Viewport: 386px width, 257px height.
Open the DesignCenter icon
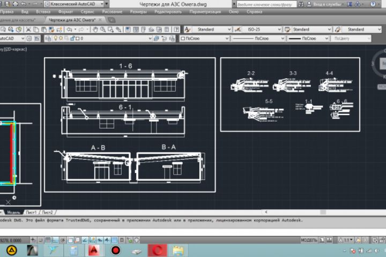[x=136, y=29]
